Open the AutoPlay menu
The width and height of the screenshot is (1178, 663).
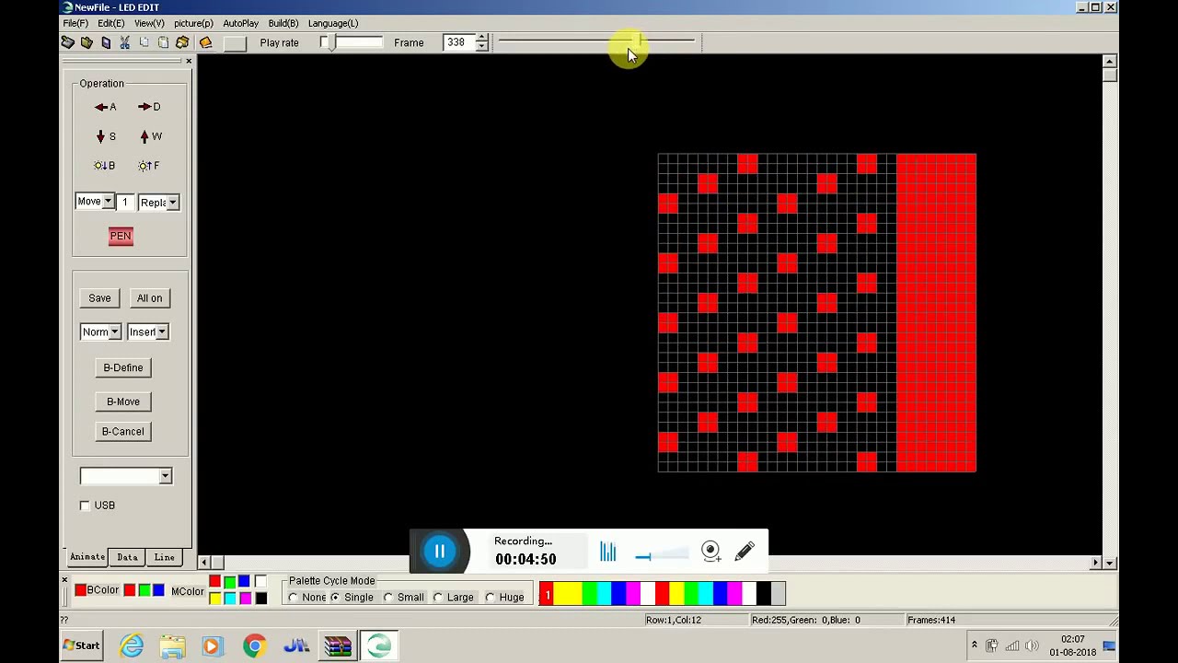pos(240,23)
